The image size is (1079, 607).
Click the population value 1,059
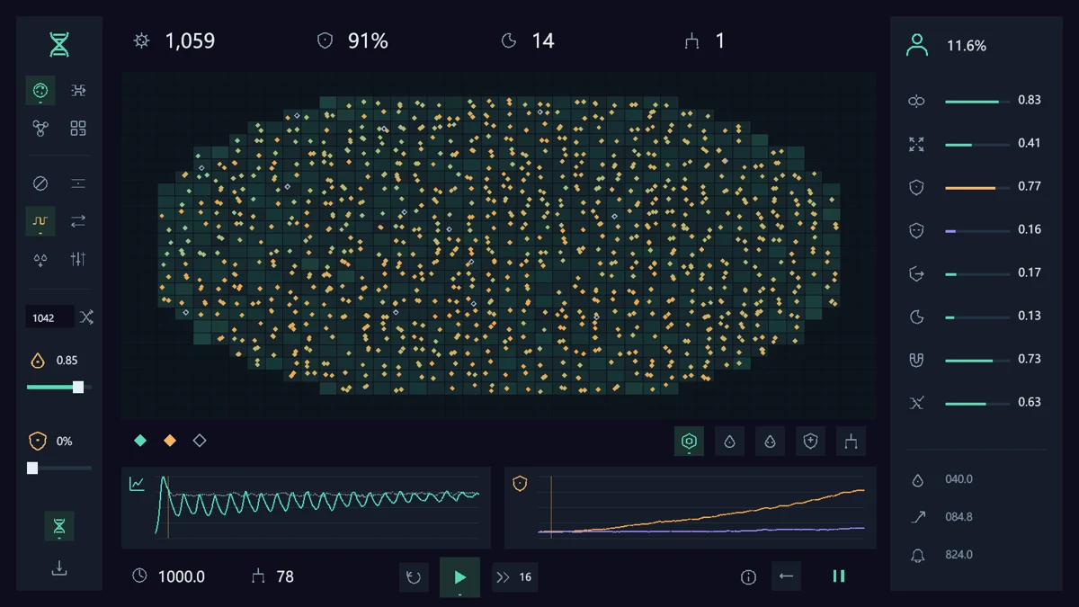click(190, 40)
